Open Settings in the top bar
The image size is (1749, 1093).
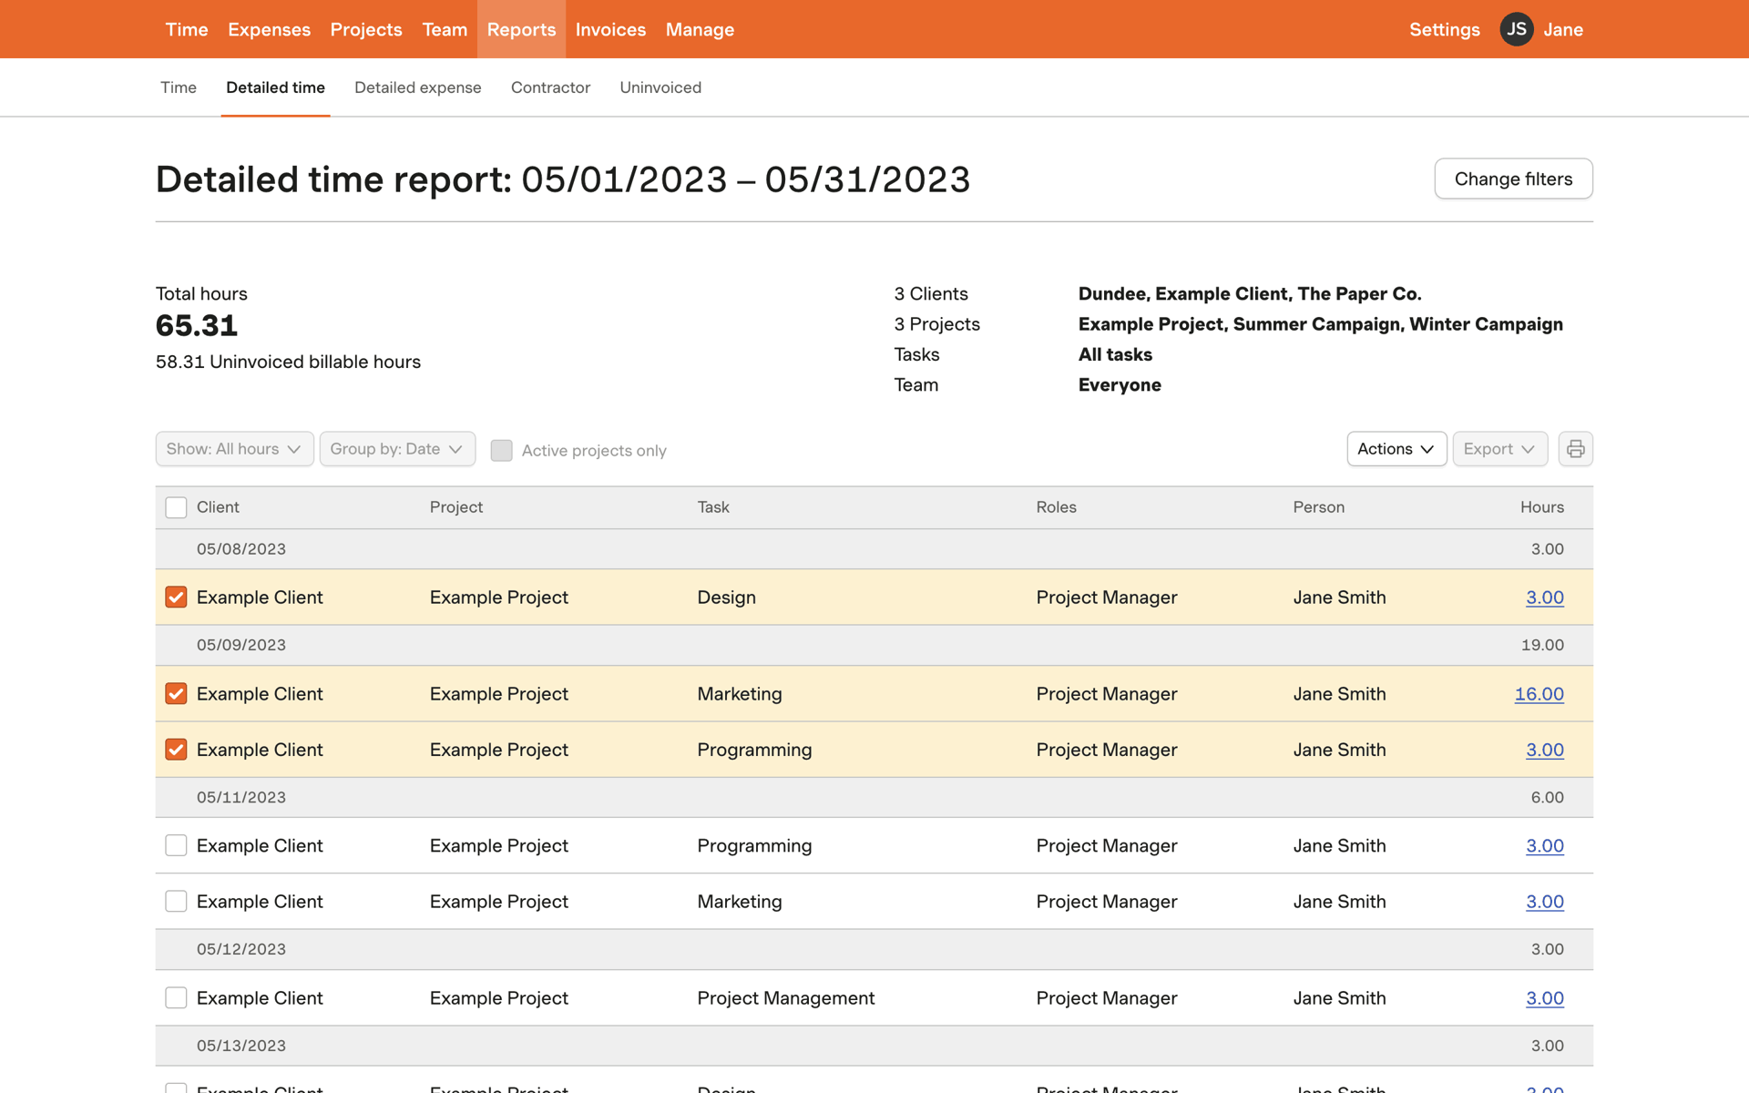tap(1445, 29)
